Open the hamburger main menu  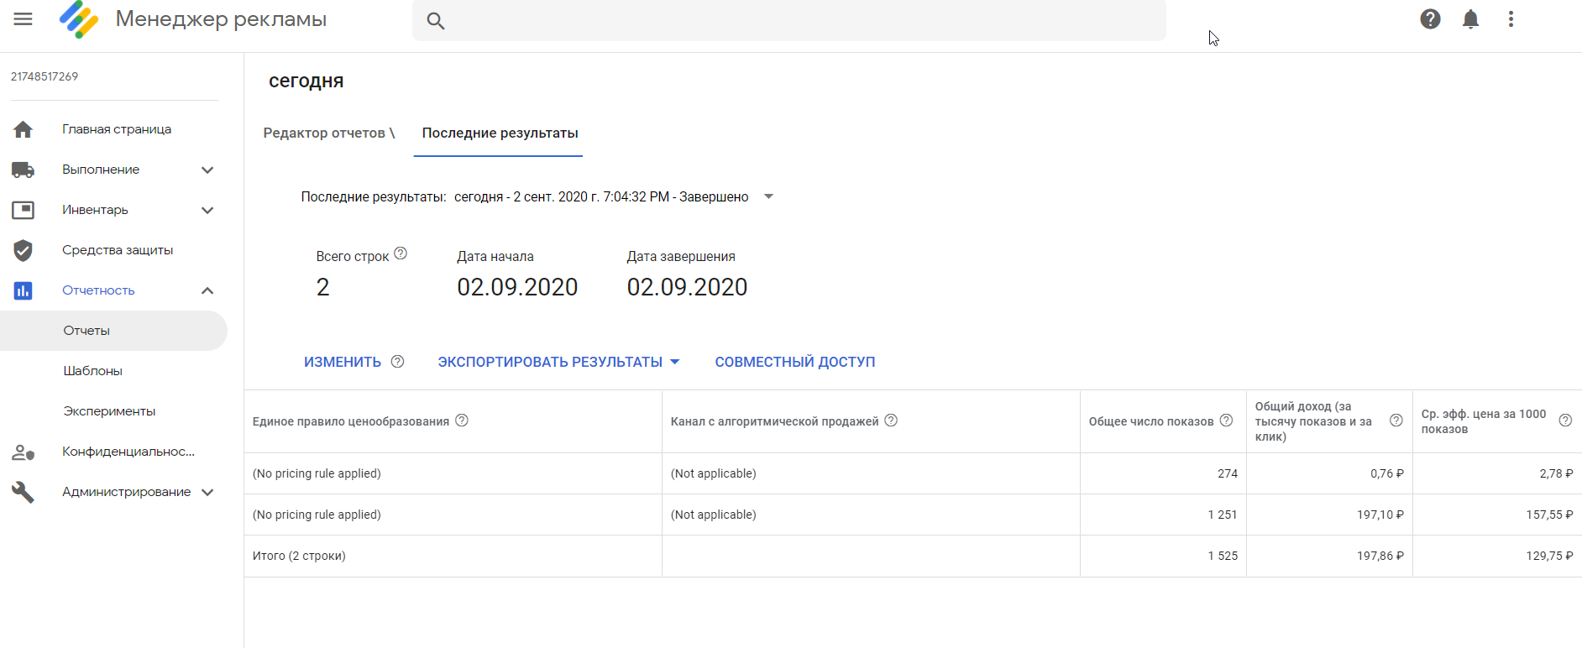23,19
